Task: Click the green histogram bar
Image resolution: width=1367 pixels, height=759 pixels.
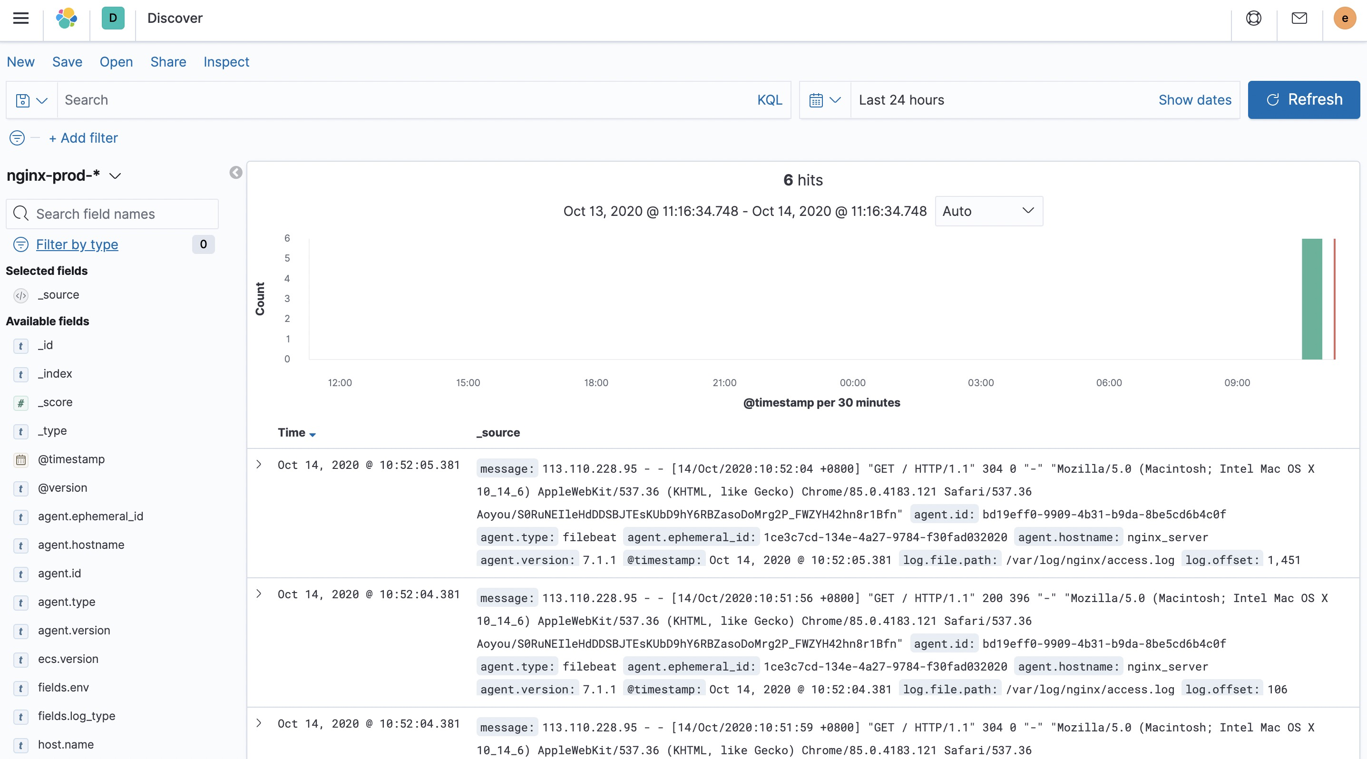Action: [1311, 299]
